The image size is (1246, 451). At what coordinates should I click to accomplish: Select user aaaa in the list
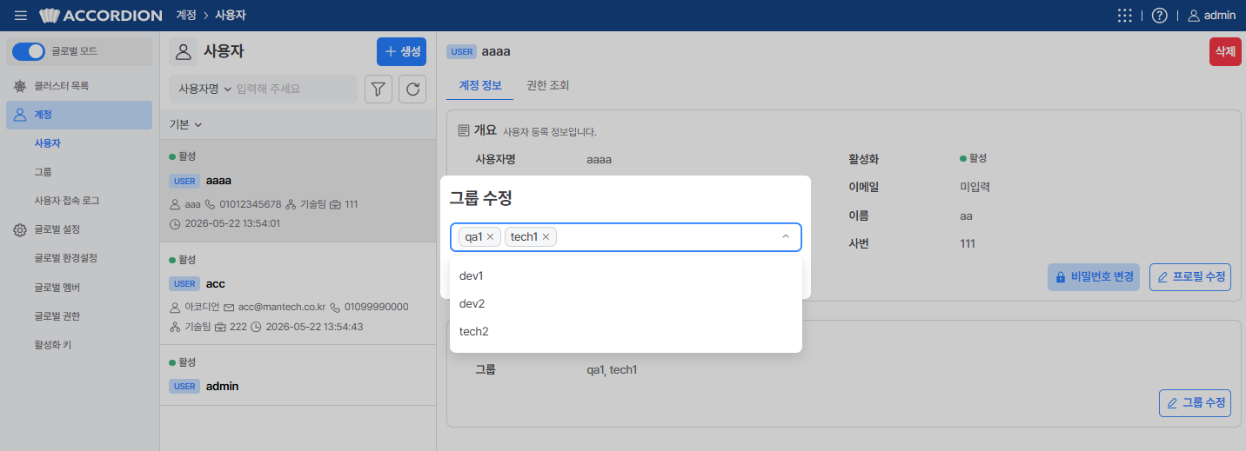pos(298,191)
